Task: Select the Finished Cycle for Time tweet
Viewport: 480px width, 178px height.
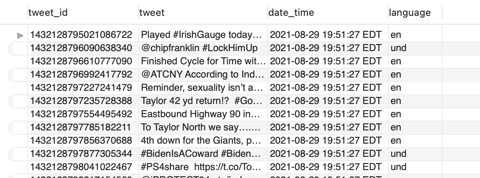Action: [x=203, y=61]
